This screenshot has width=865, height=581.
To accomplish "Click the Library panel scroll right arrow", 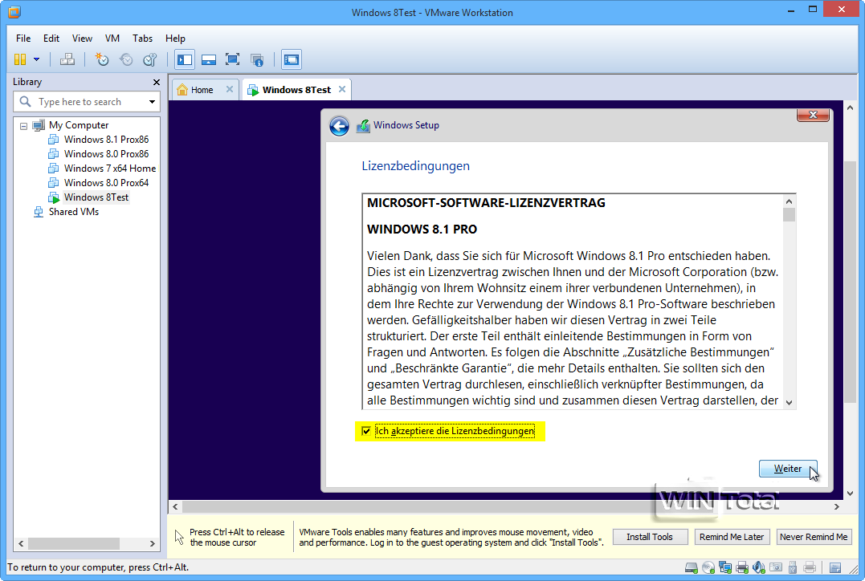I will coord(153,543).
